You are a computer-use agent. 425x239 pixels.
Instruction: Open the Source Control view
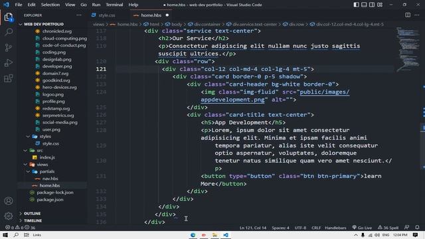[9, 48]
